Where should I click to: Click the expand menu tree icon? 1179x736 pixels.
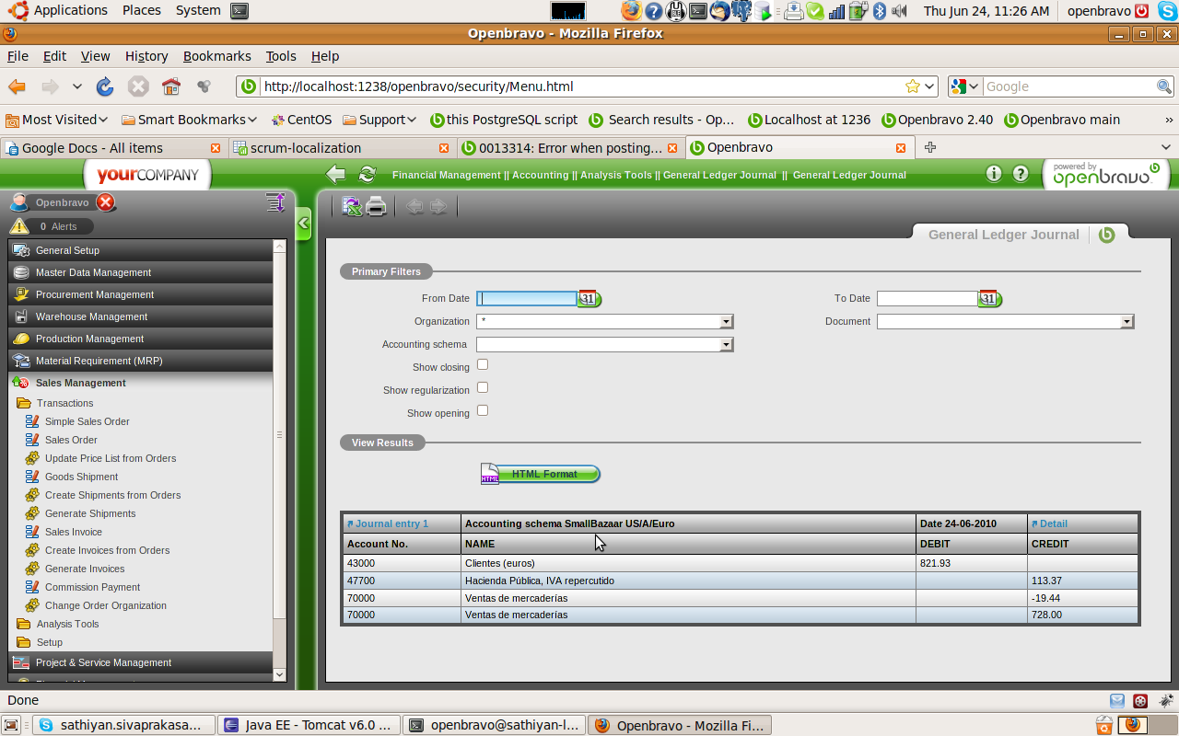click(275, 202)
